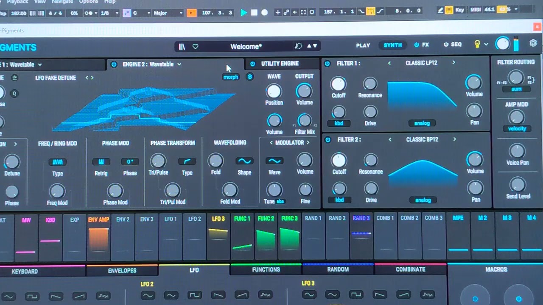This screenshot has height=305, width=543.
Task: Toggle Utility Engine power button
Action: [252, 64]
